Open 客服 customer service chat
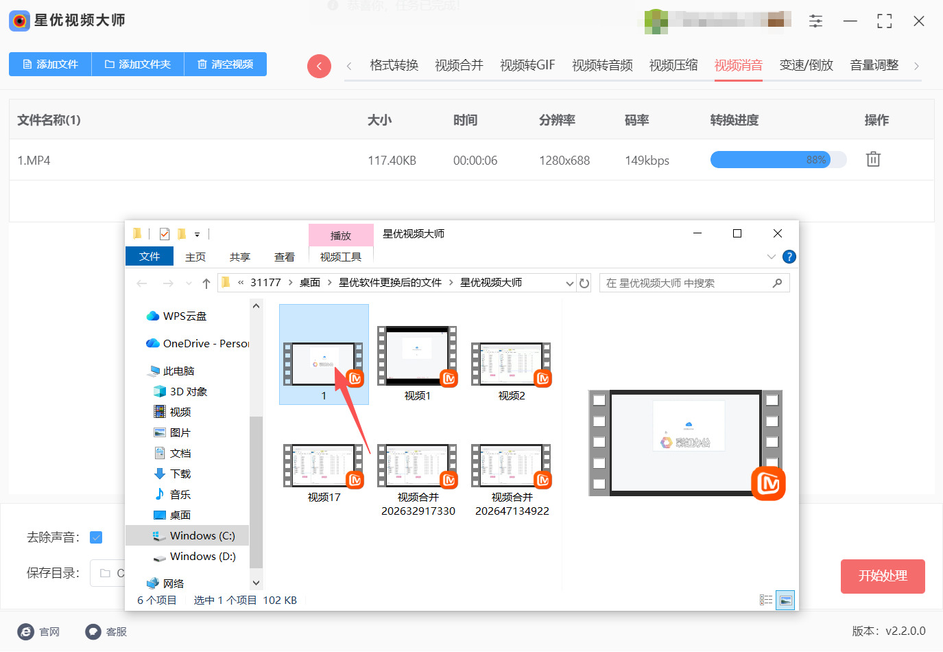 (x=106, y=631)
